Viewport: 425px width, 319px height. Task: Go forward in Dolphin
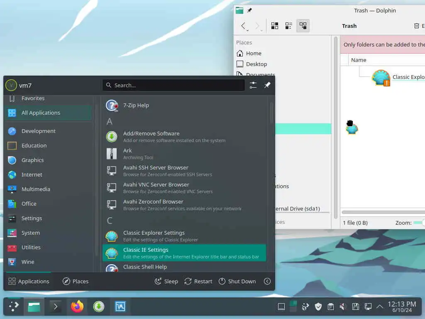pos(257,26)
